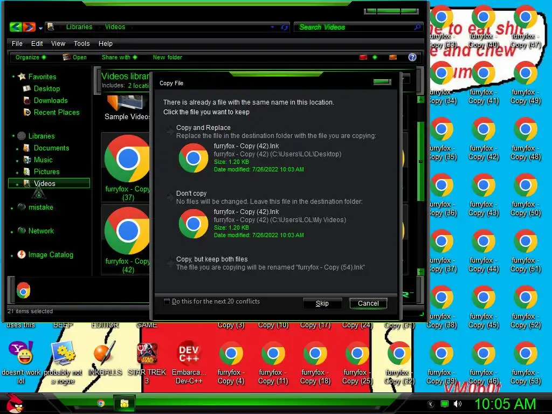Viewport: 552px width, 414px height.
Task: Open the recent locations dropdown arrow
Action: click(x=40, y=28)
